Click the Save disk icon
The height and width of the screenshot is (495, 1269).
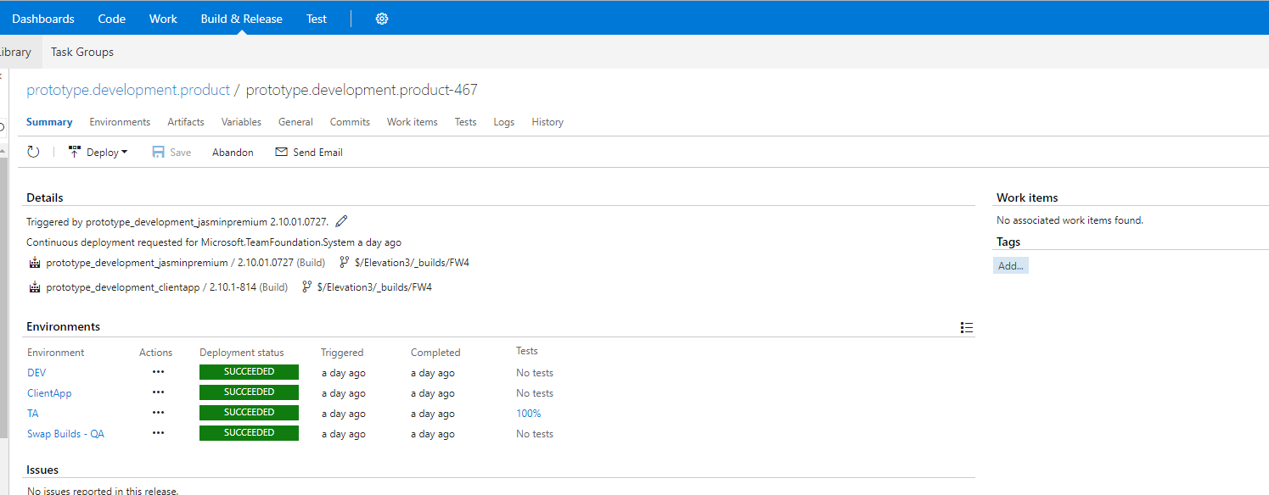click(x=158, y=153)
